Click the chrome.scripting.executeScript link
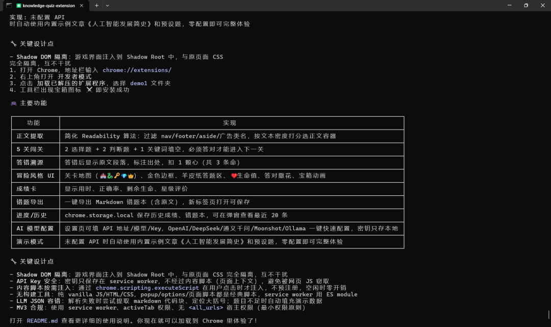The image size is (551, 327). click(147, 288)
